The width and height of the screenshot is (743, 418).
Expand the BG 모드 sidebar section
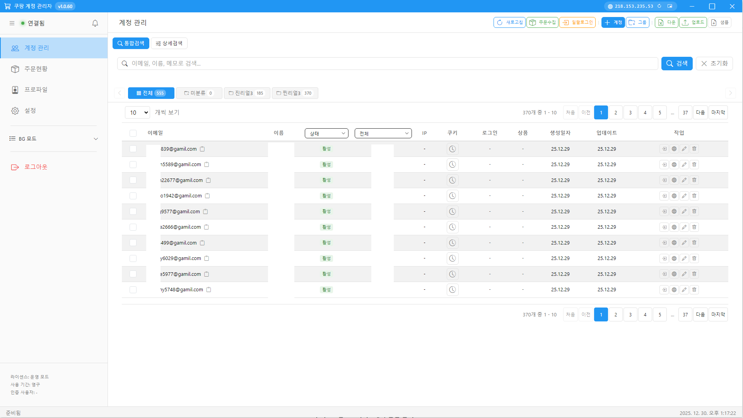[x=54, y=139]
